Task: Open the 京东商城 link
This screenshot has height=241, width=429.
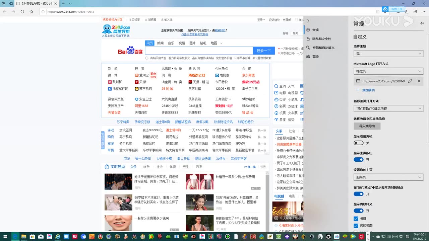Action: tap(248, 75)
